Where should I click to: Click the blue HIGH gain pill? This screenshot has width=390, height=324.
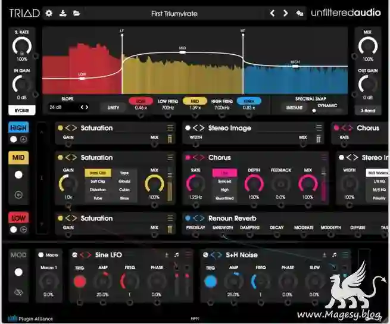tap(249, 101)
